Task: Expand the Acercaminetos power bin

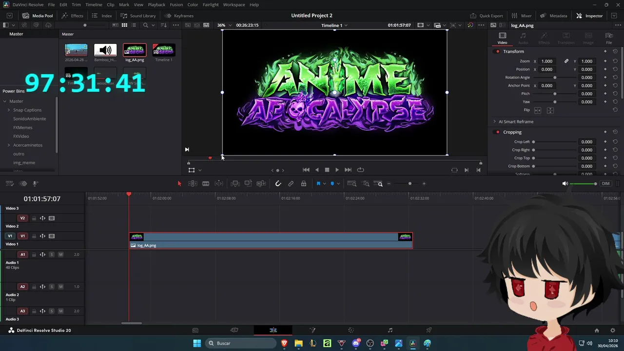Action: click(8, 145)
